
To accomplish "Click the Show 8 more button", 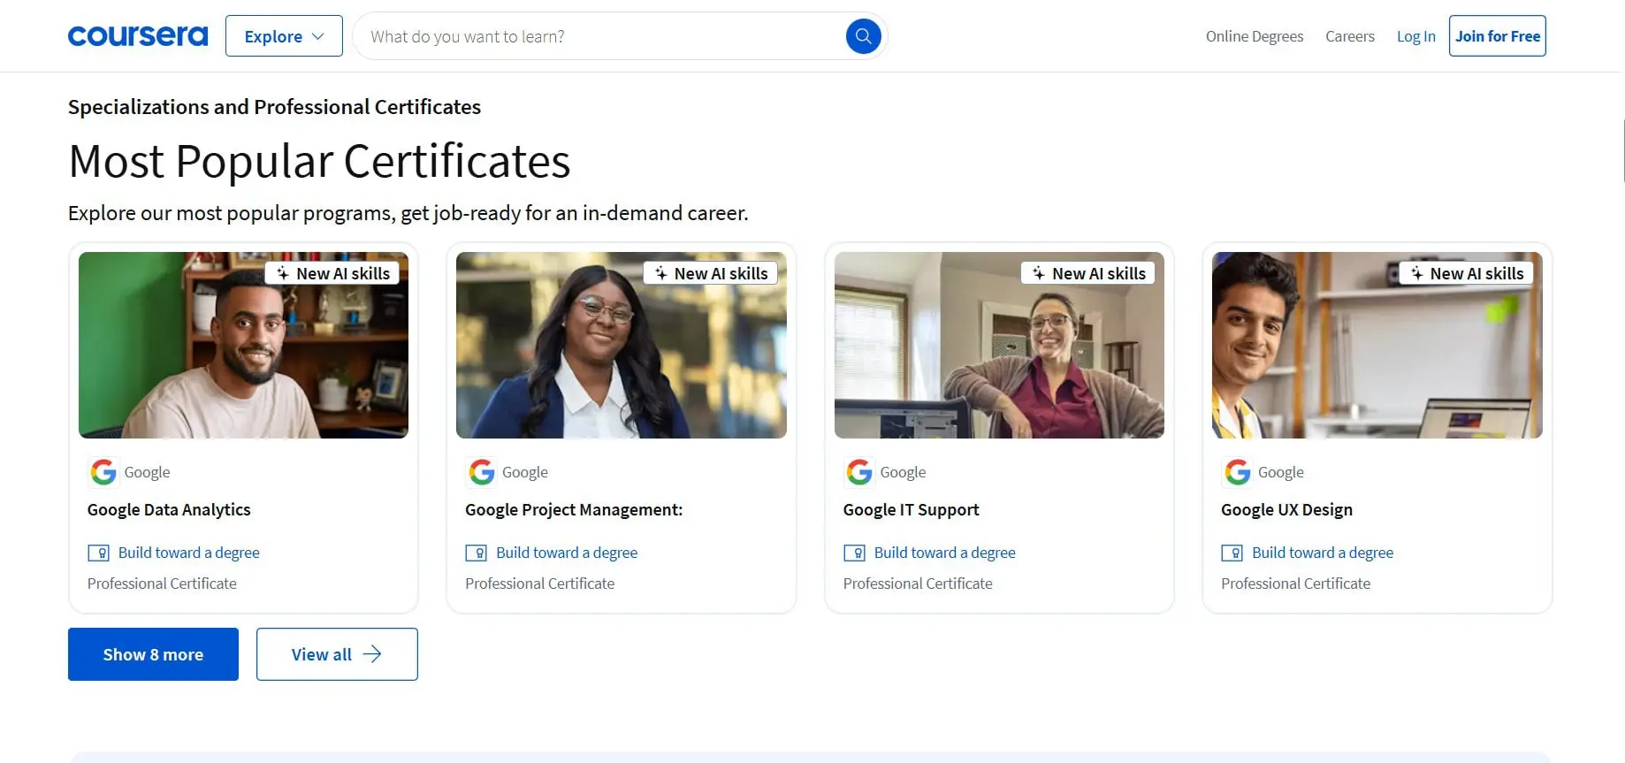I will 153,654.
